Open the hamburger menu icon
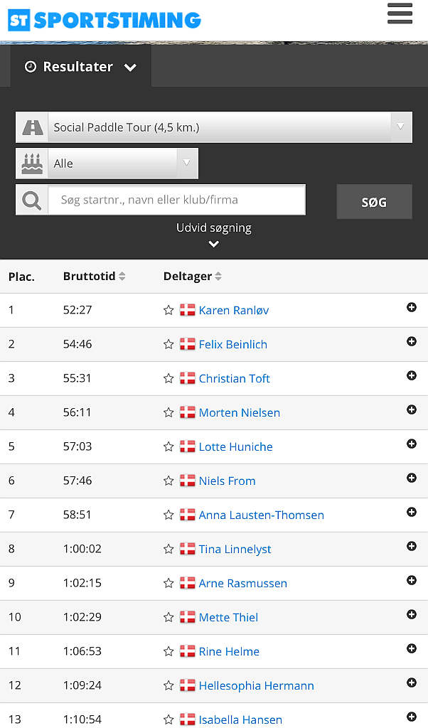Image resolution: width=428 pixels, height=728 pixels. [x=400, y=14]
